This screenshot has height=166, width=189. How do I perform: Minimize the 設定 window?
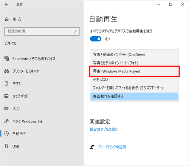pos(159,5)
